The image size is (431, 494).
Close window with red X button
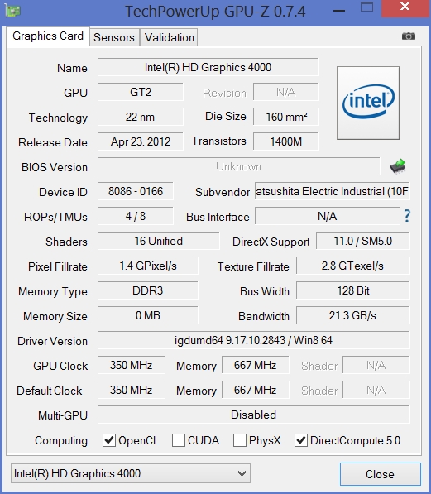405,8
